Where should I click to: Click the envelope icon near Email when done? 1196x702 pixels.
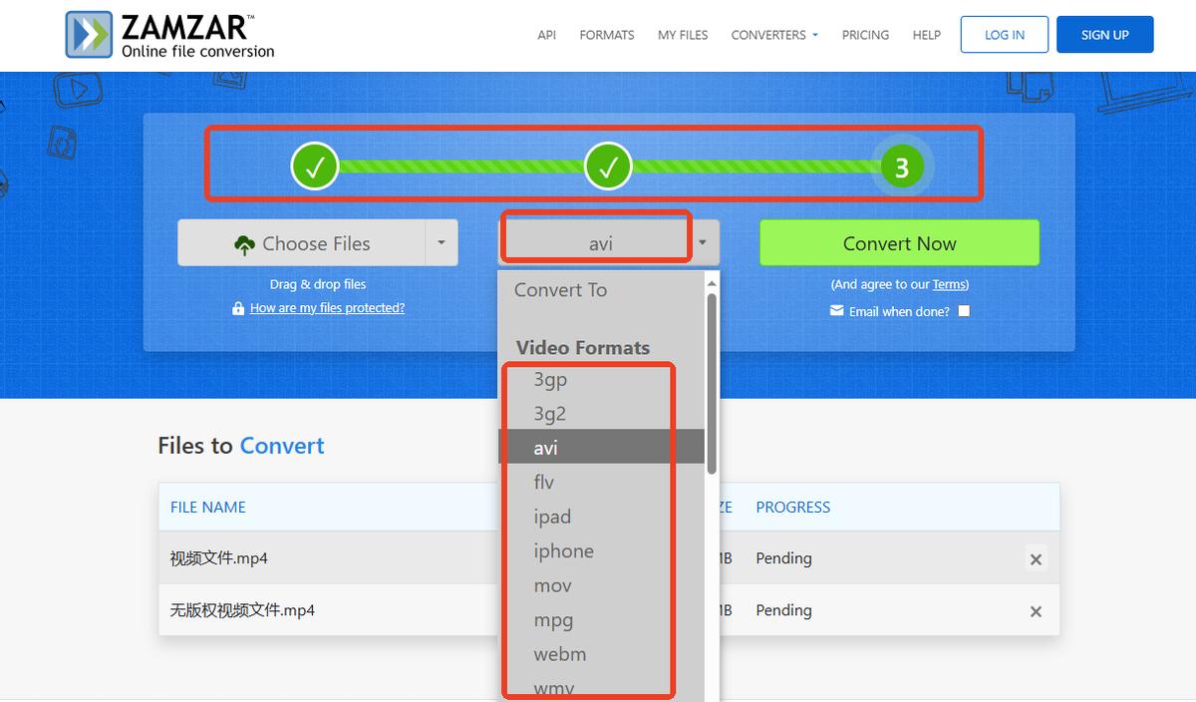tap(837, 311)
